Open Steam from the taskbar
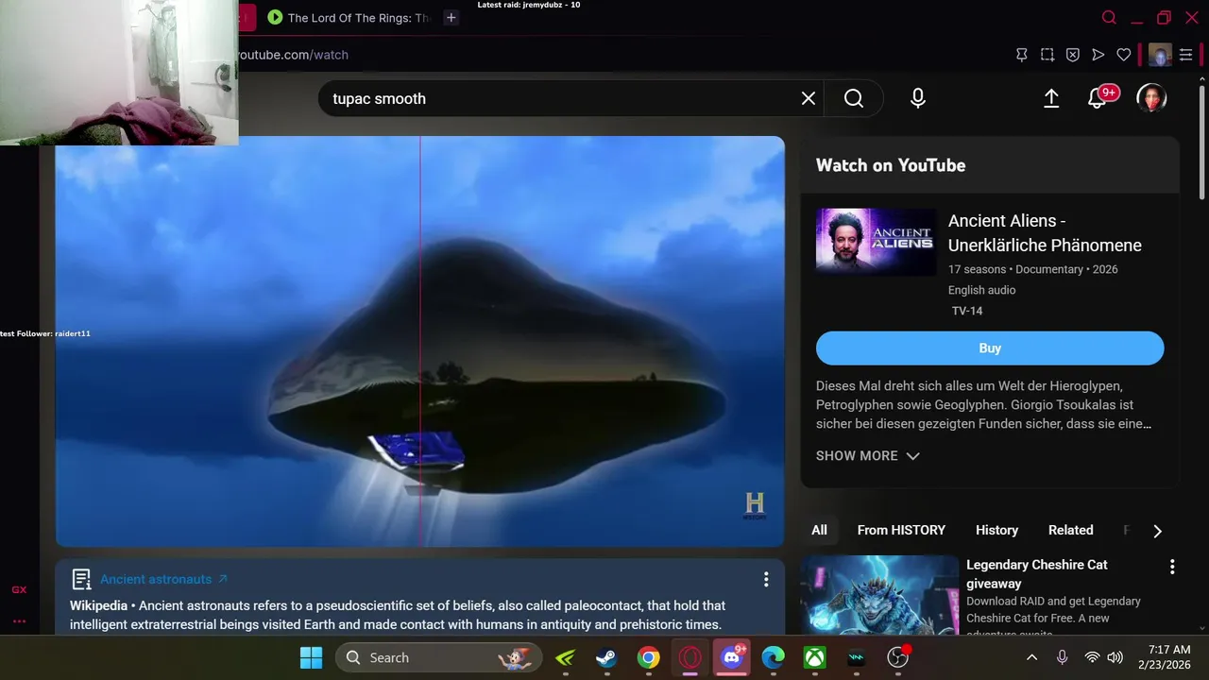Viewport: 1209px width, 680px height. tap(606, 657)
